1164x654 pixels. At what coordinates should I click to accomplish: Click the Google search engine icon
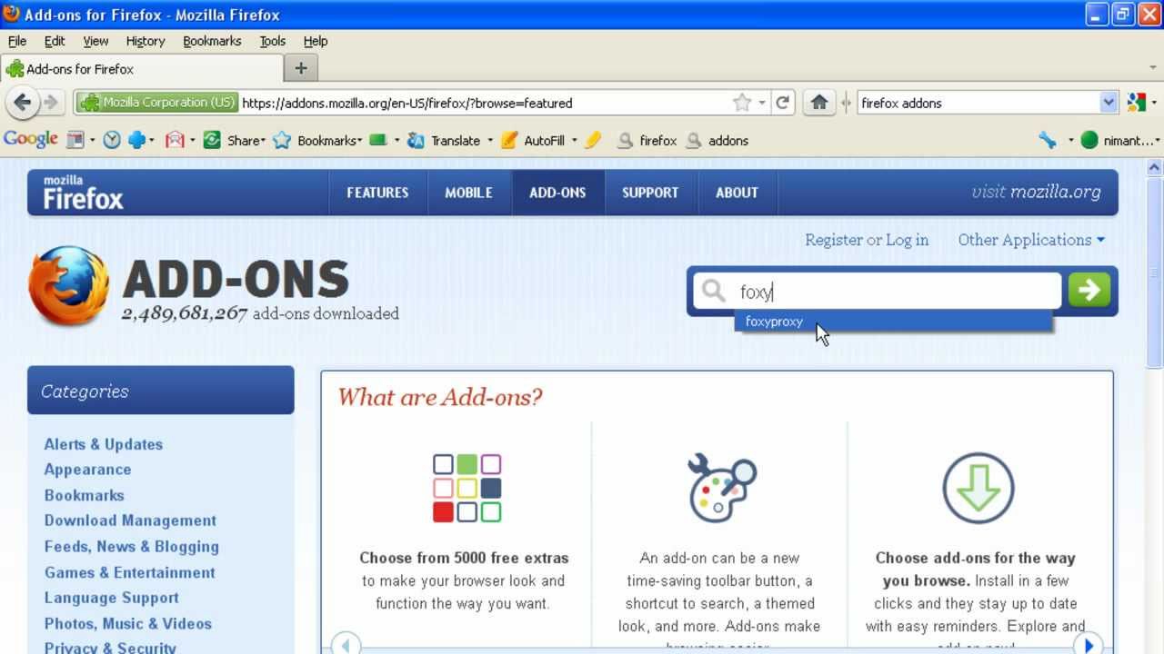[1136, 103]
